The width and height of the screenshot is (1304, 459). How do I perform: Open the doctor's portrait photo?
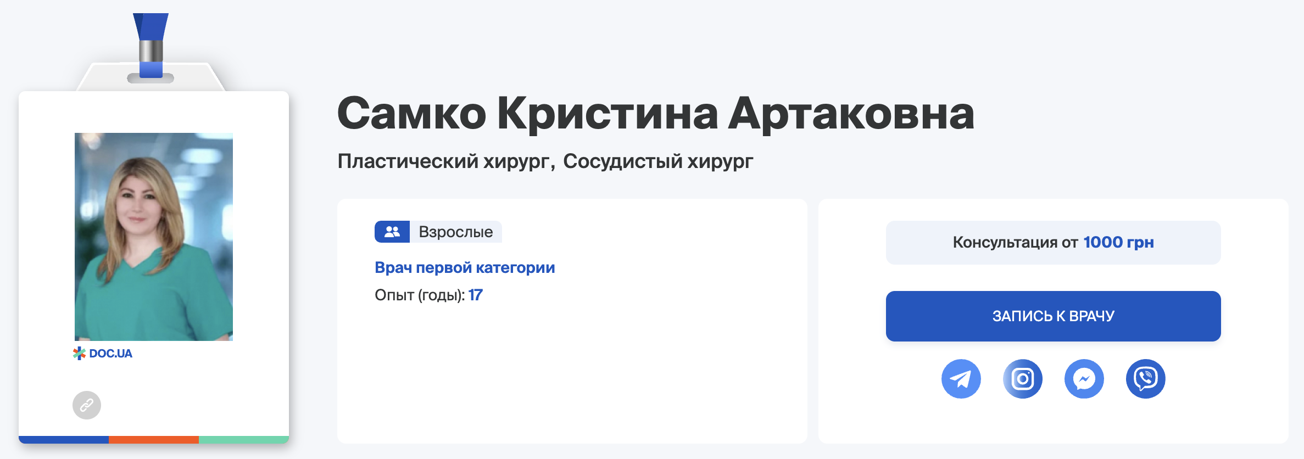coord(154,237)
